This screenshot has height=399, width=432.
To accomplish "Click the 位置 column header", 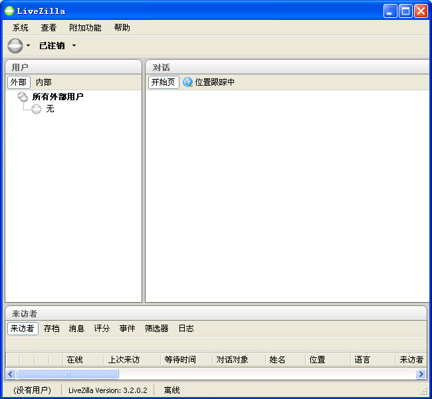I will [x=328, y=359].
